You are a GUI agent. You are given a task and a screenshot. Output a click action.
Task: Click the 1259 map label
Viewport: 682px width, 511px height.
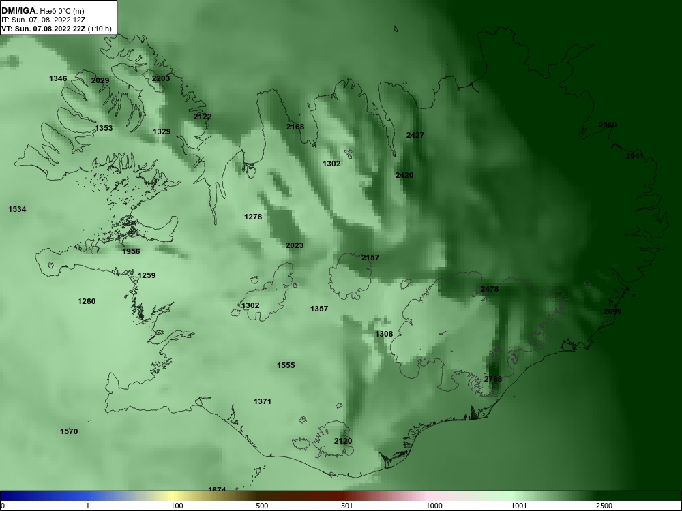[x=147, y=275]
